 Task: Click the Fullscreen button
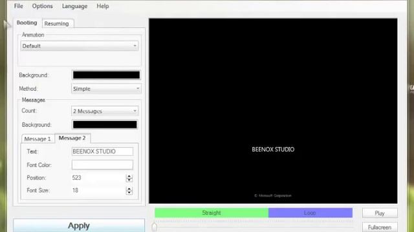(x=380, y=227)
